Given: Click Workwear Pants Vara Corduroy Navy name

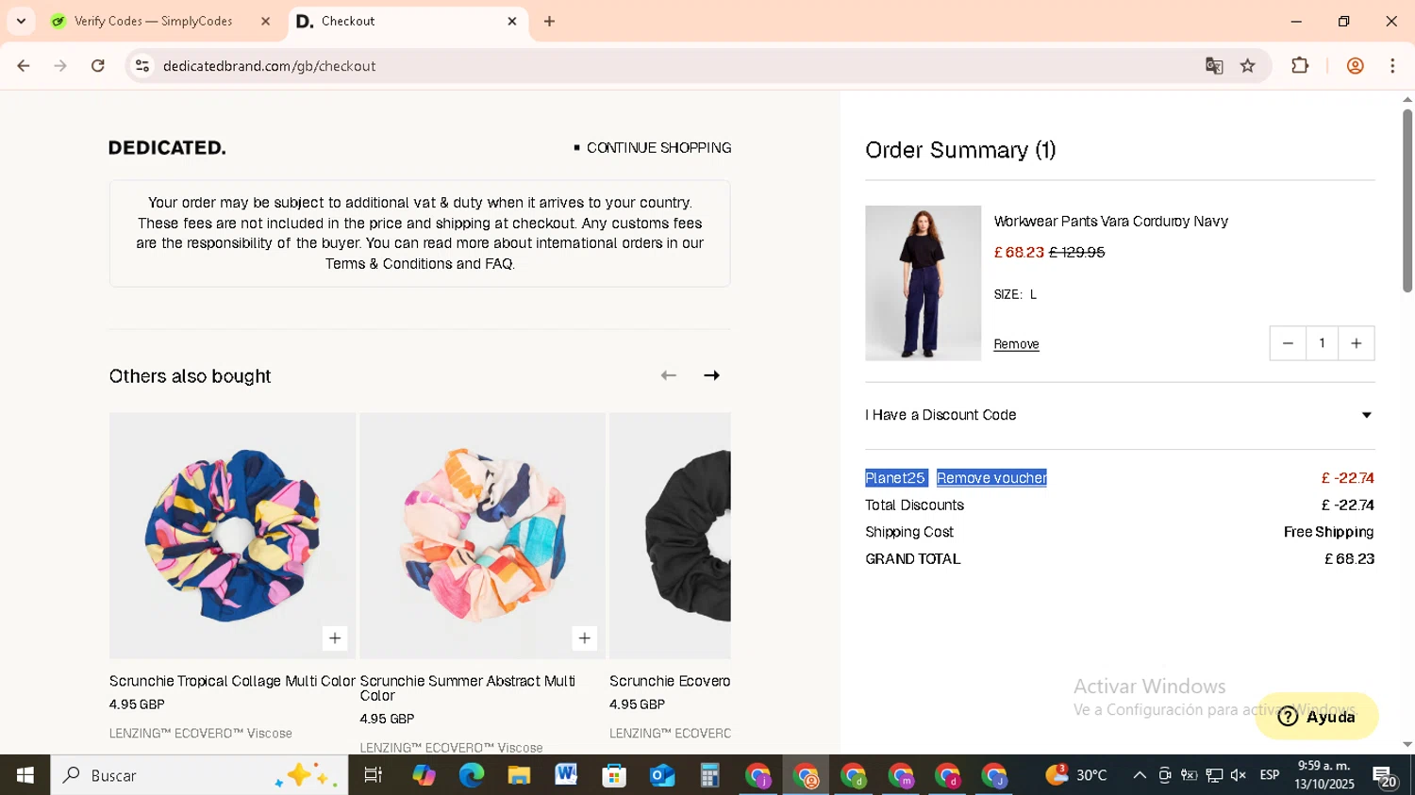Looking at the screenshot, I should pyautogui.click(x=1110, y=222).
